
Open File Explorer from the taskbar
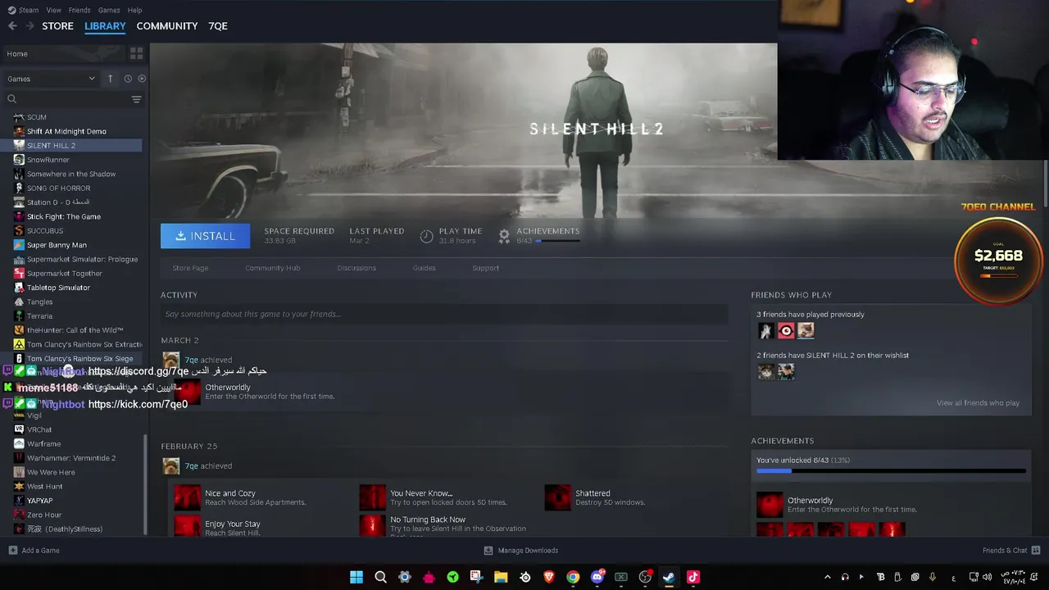point(501,577)
